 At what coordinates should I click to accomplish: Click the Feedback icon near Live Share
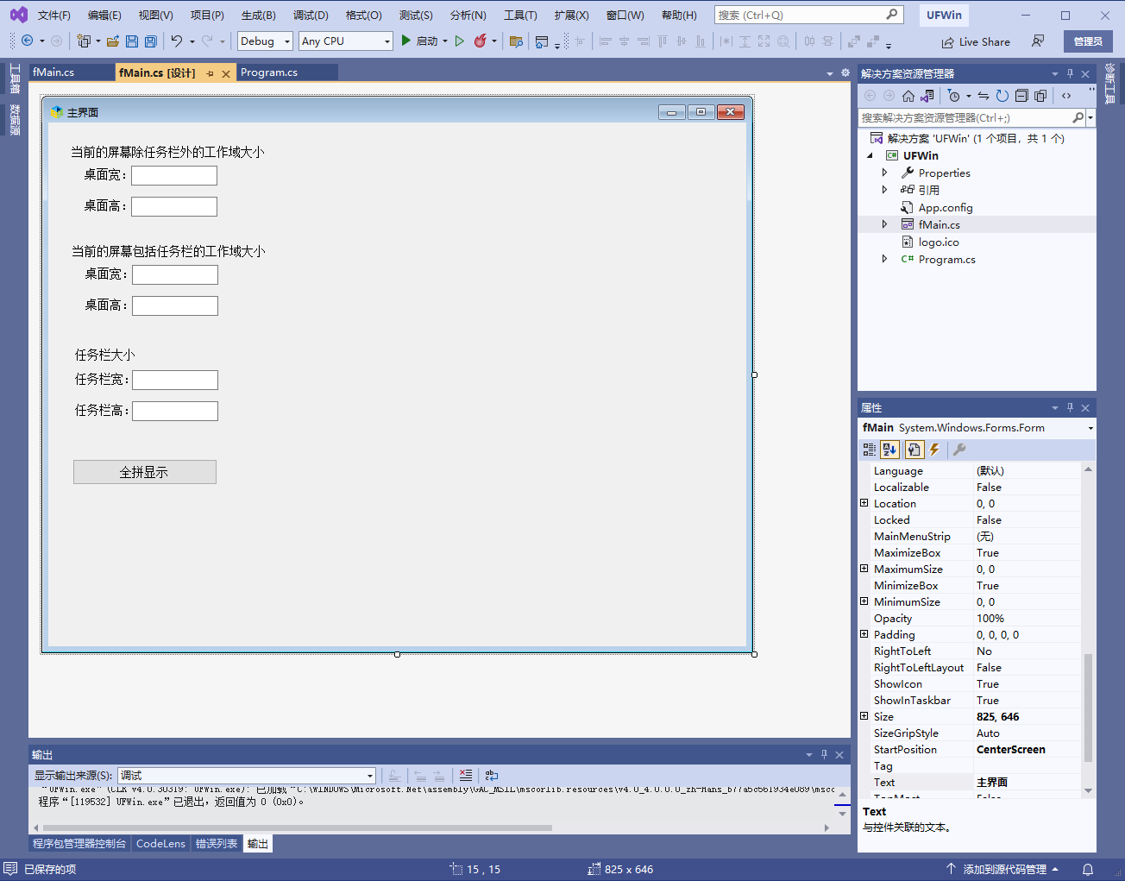[1038, 41]
